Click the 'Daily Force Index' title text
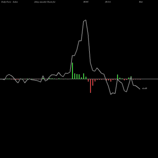 pyautogui.click(x=9, y=2)
